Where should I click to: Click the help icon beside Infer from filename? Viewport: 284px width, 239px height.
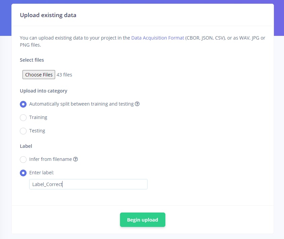pos(76,159)
